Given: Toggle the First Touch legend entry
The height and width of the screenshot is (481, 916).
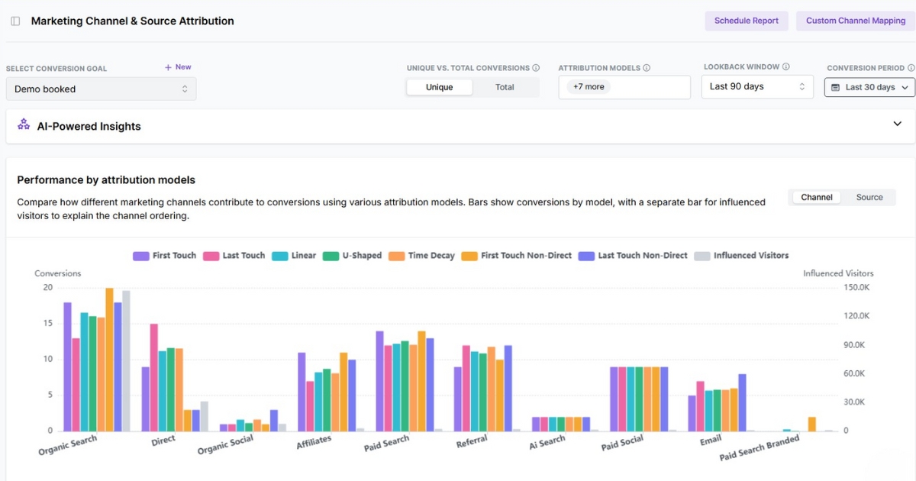Looking at the screenshot, I should pyautogui.click(x=164, y=255).
